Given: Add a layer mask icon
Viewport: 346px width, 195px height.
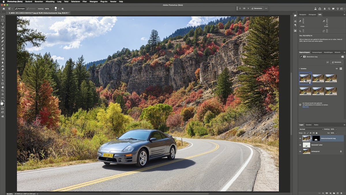Looking at the screenshot, I should [327, 193].
